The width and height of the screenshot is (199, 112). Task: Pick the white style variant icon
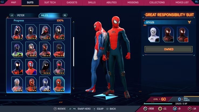tap(154, 34)
